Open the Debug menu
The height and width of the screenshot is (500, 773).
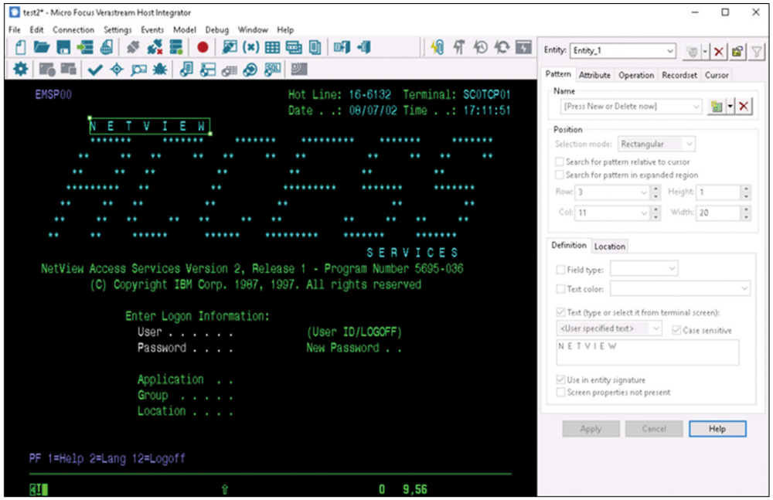217,30
